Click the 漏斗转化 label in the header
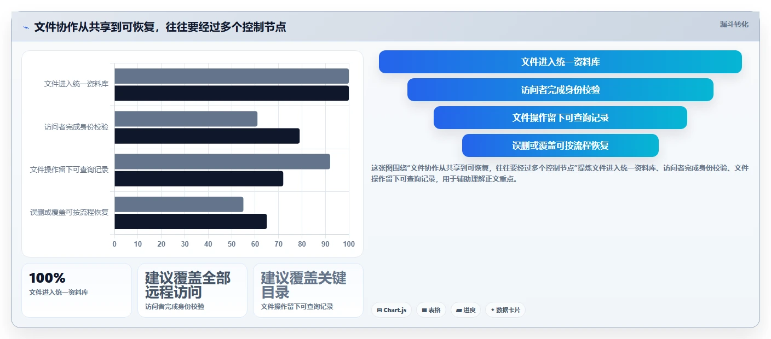Screen dimensions: 771x339 (734, 24)
